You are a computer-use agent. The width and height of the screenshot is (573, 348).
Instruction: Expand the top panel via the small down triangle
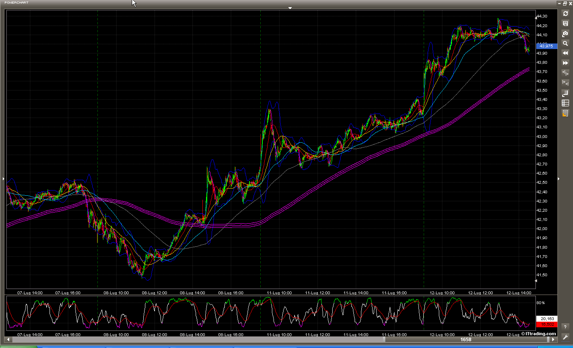pos(290,8)
